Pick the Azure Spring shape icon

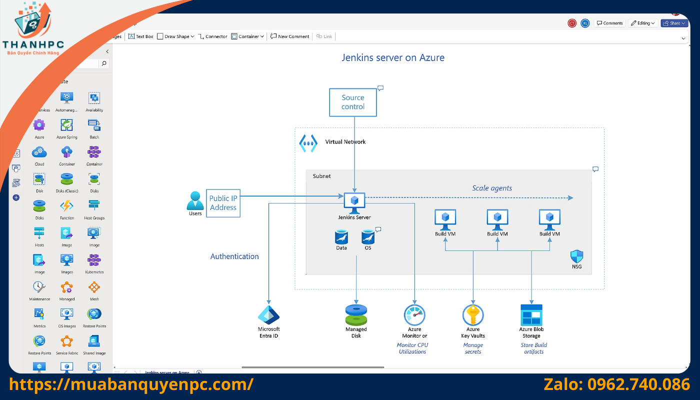66,125
